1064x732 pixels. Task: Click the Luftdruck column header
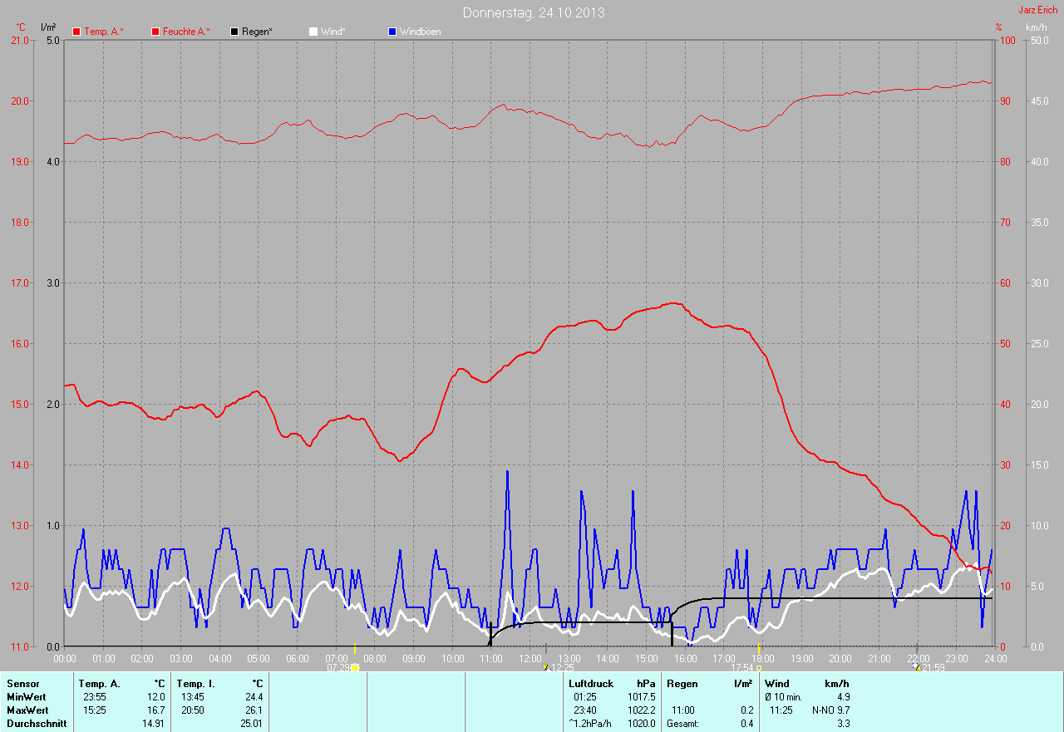click(x=590, y=684)
